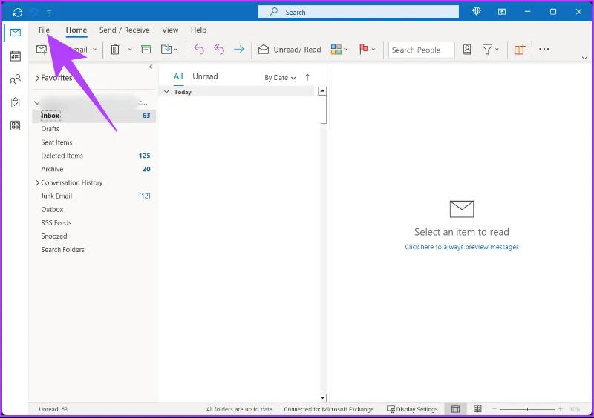Select the Inbox folder
594x418 pixels.
94,116
